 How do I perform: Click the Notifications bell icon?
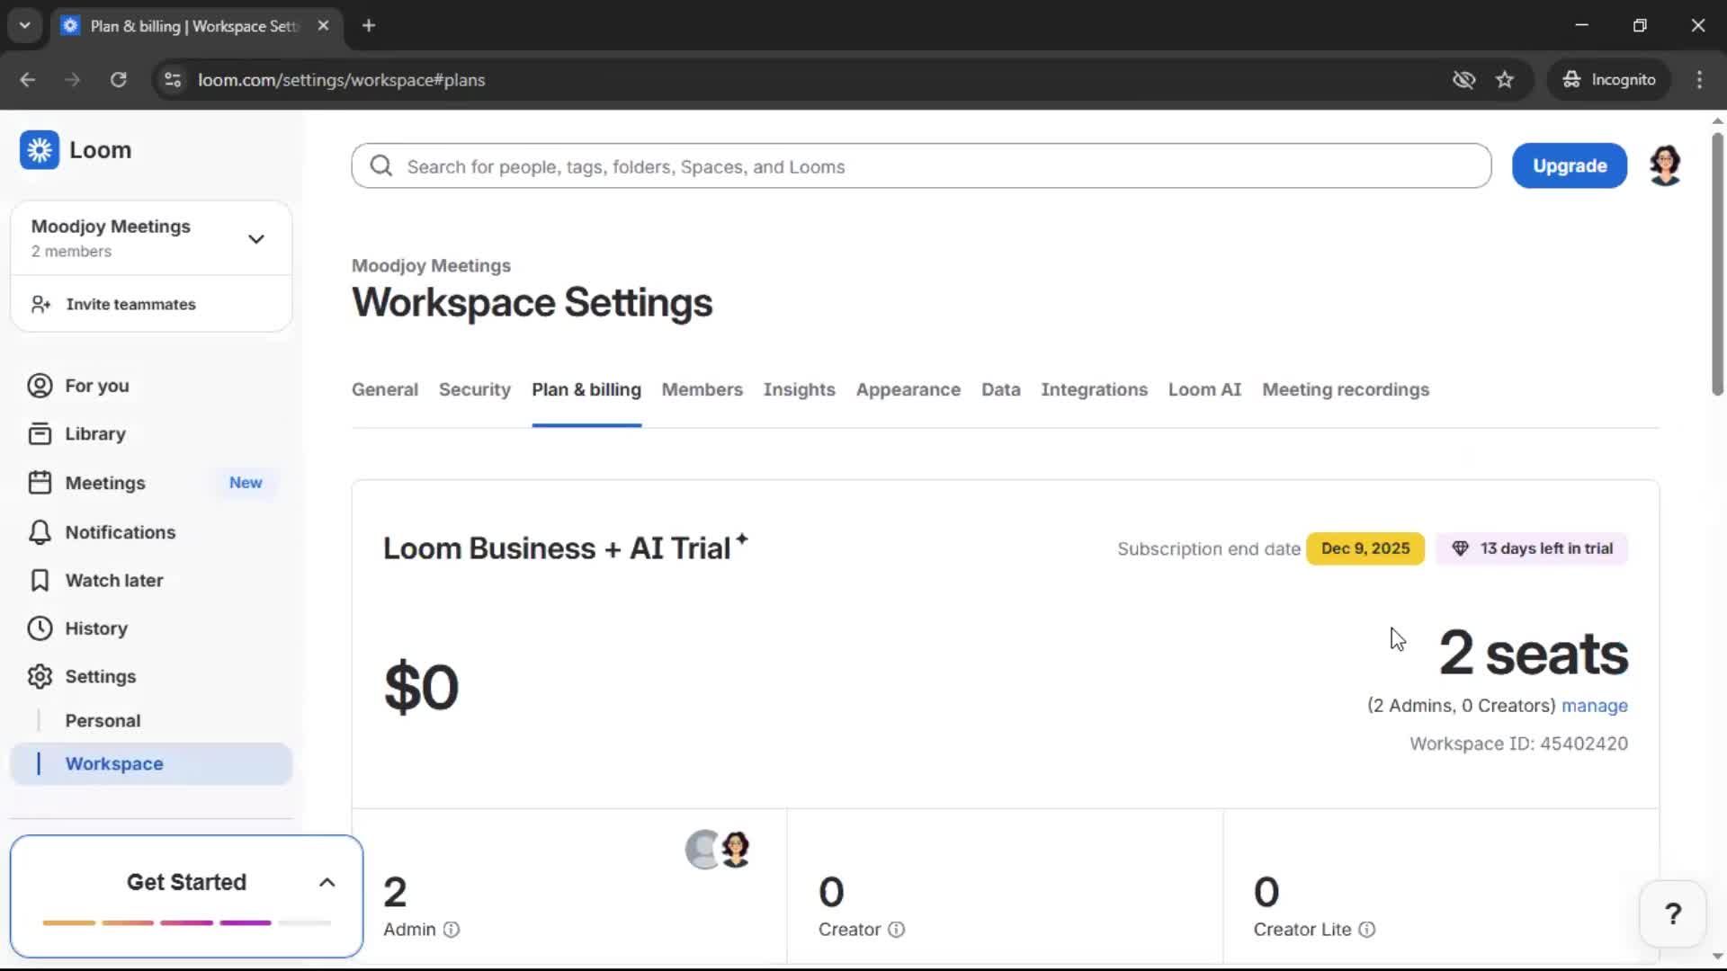pos(40,532)
